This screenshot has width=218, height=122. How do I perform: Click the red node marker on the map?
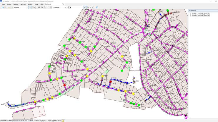64,85
